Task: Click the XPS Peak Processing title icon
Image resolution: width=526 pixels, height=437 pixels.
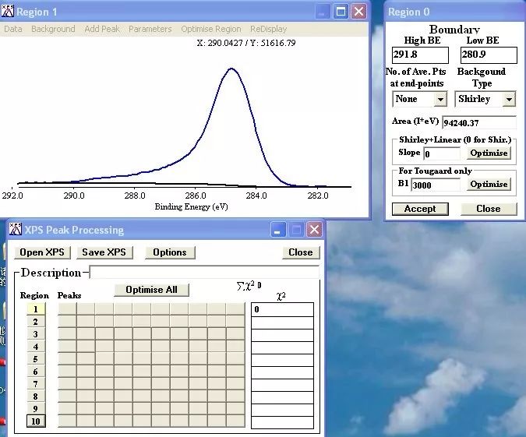Action: point(15,229)
